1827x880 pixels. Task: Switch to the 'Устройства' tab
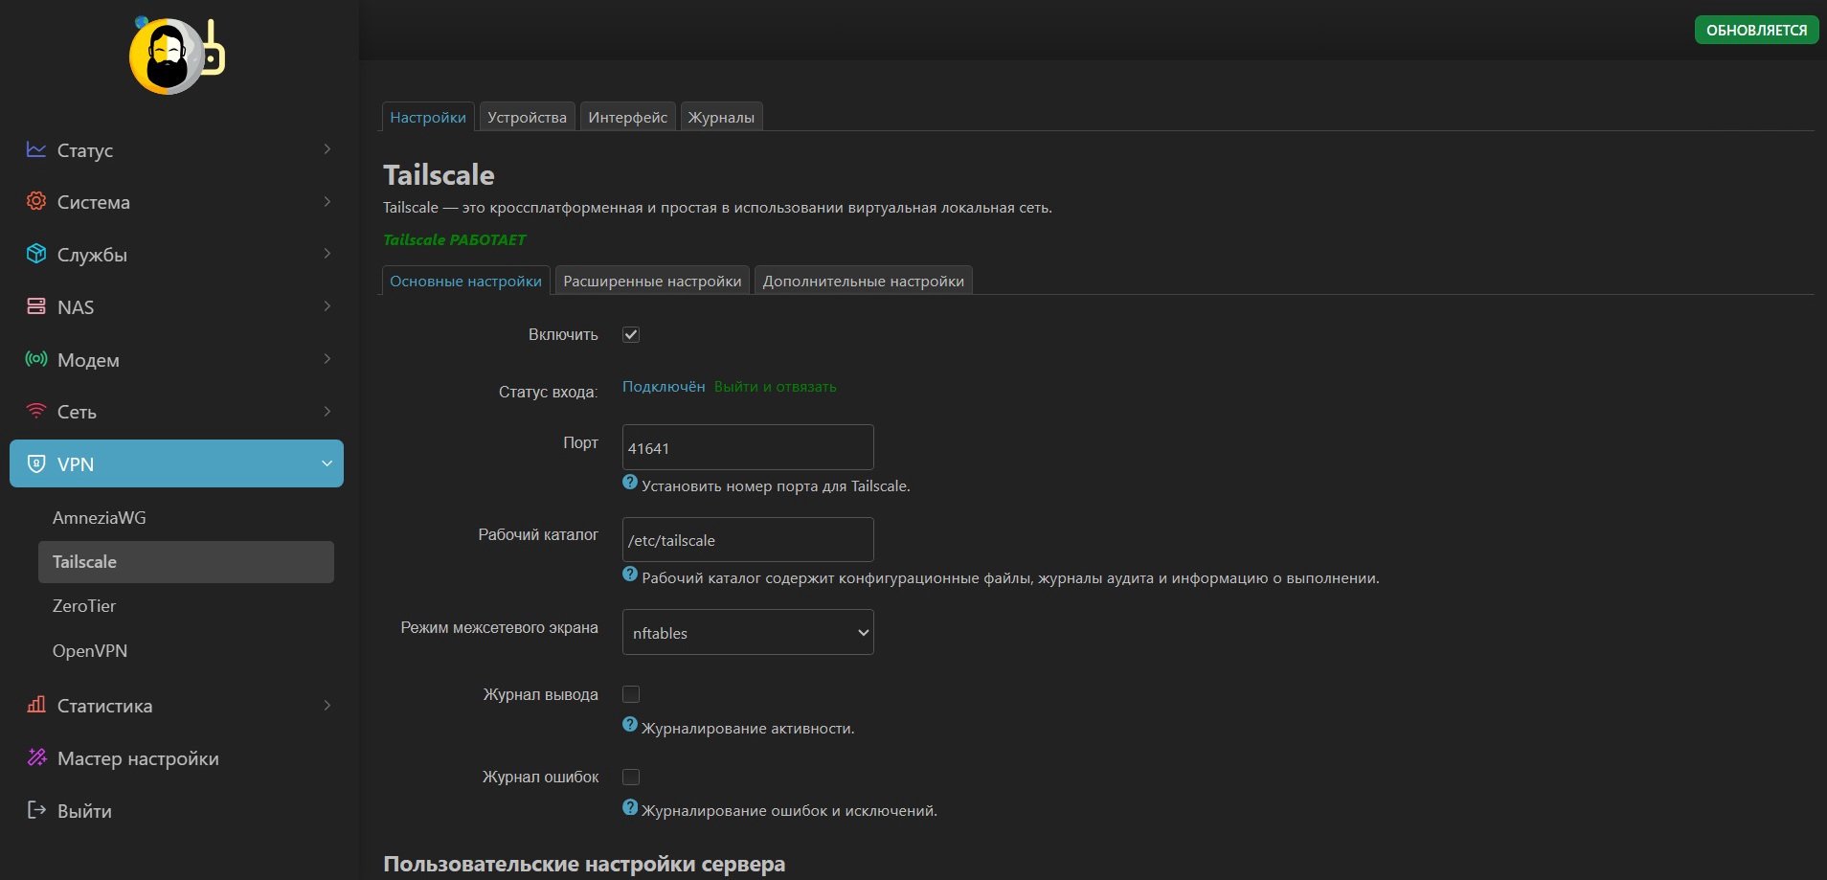527,117
